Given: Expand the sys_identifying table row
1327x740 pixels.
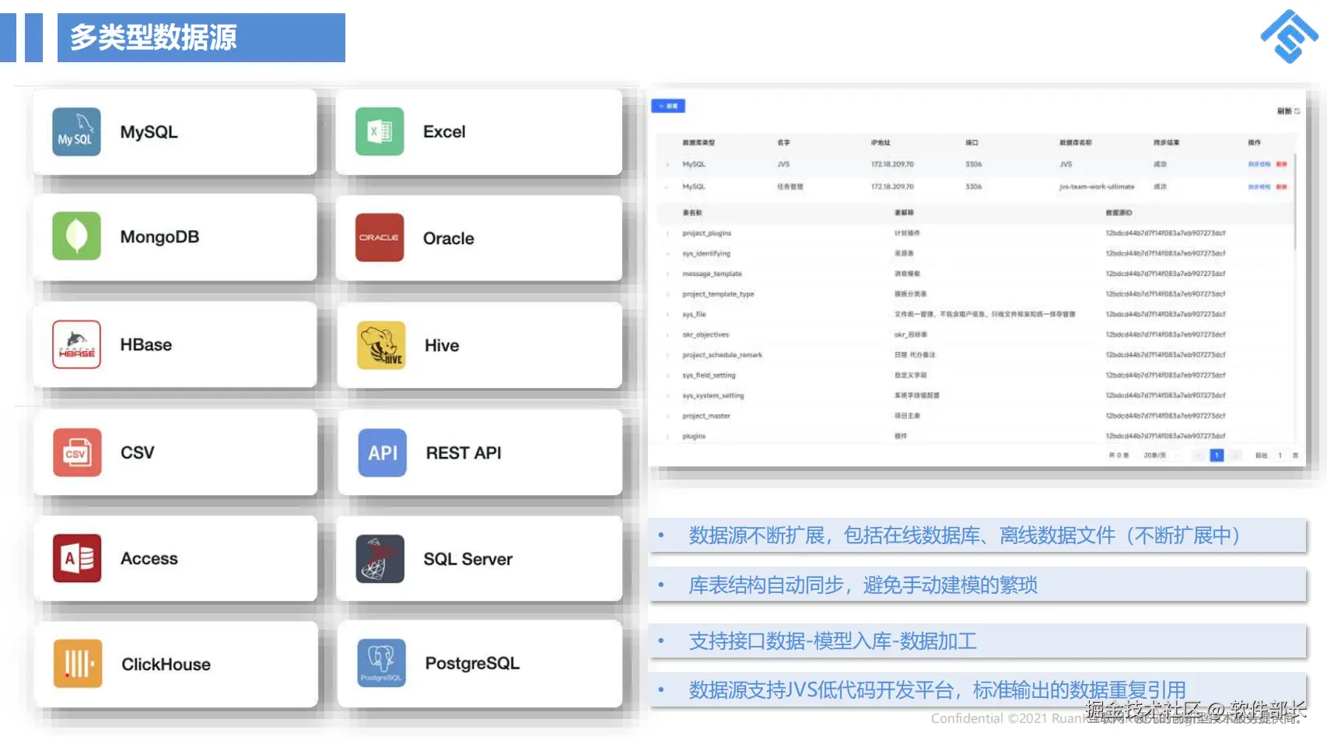Looking at the screenshot, I should (x=667, y=253).
